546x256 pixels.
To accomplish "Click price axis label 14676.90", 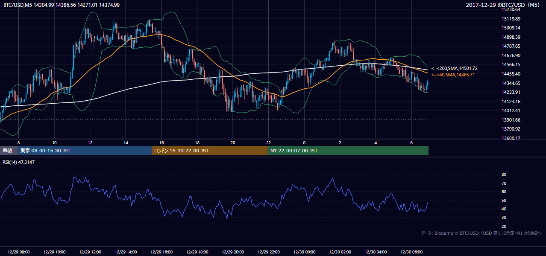I will [511, 55].
